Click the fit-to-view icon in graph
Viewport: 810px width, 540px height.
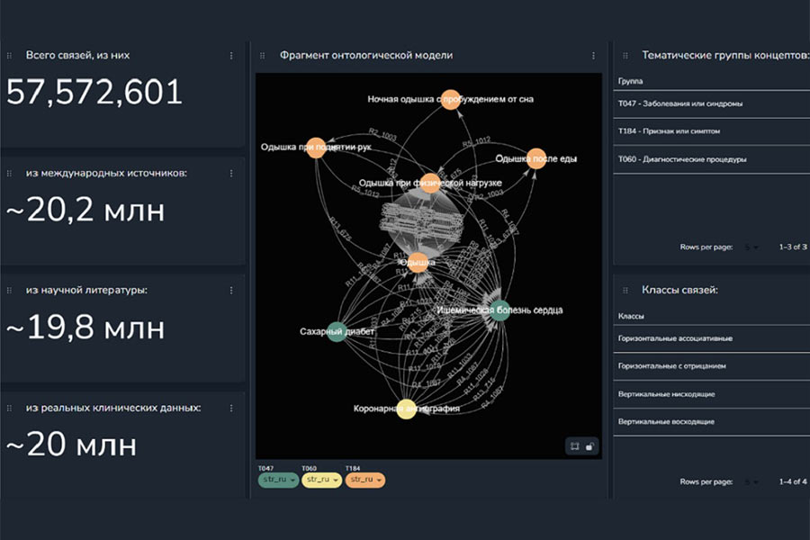(574, 445)
